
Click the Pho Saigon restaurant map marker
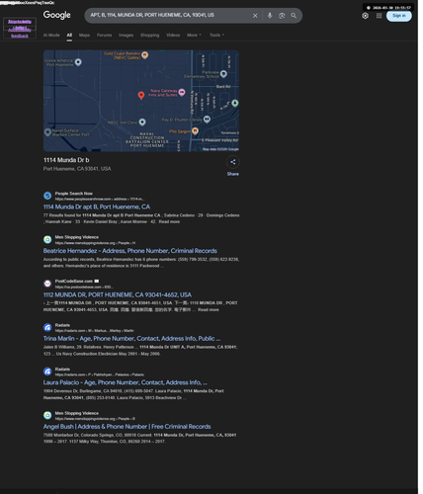point(195,131)
